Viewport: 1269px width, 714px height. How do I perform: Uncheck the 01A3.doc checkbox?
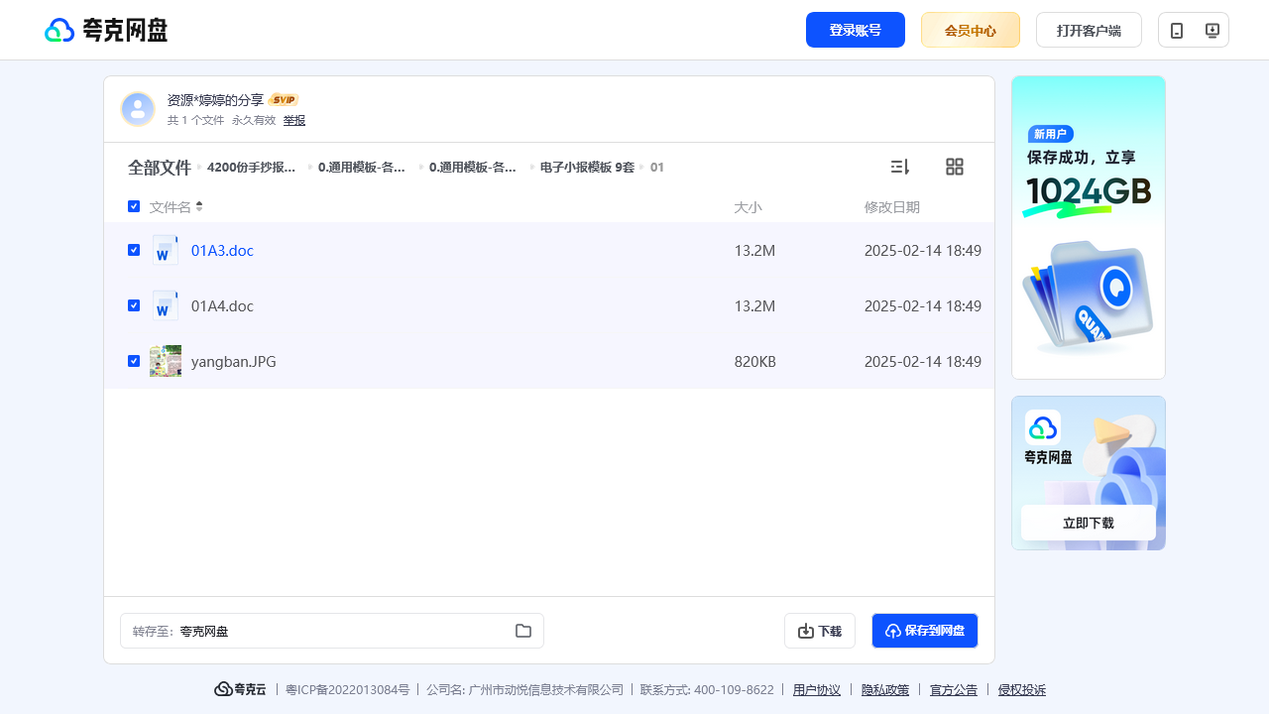tap(134, 250)
